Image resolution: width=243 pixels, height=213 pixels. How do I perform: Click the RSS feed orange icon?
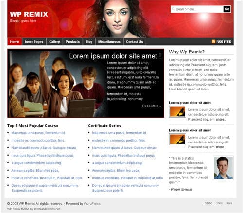[213, 41]
